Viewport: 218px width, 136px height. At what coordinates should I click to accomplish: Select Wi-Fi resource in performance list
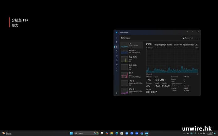131,75
